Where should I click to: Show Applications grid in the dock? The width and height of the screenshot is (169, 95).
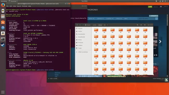(x=3, y=92)
